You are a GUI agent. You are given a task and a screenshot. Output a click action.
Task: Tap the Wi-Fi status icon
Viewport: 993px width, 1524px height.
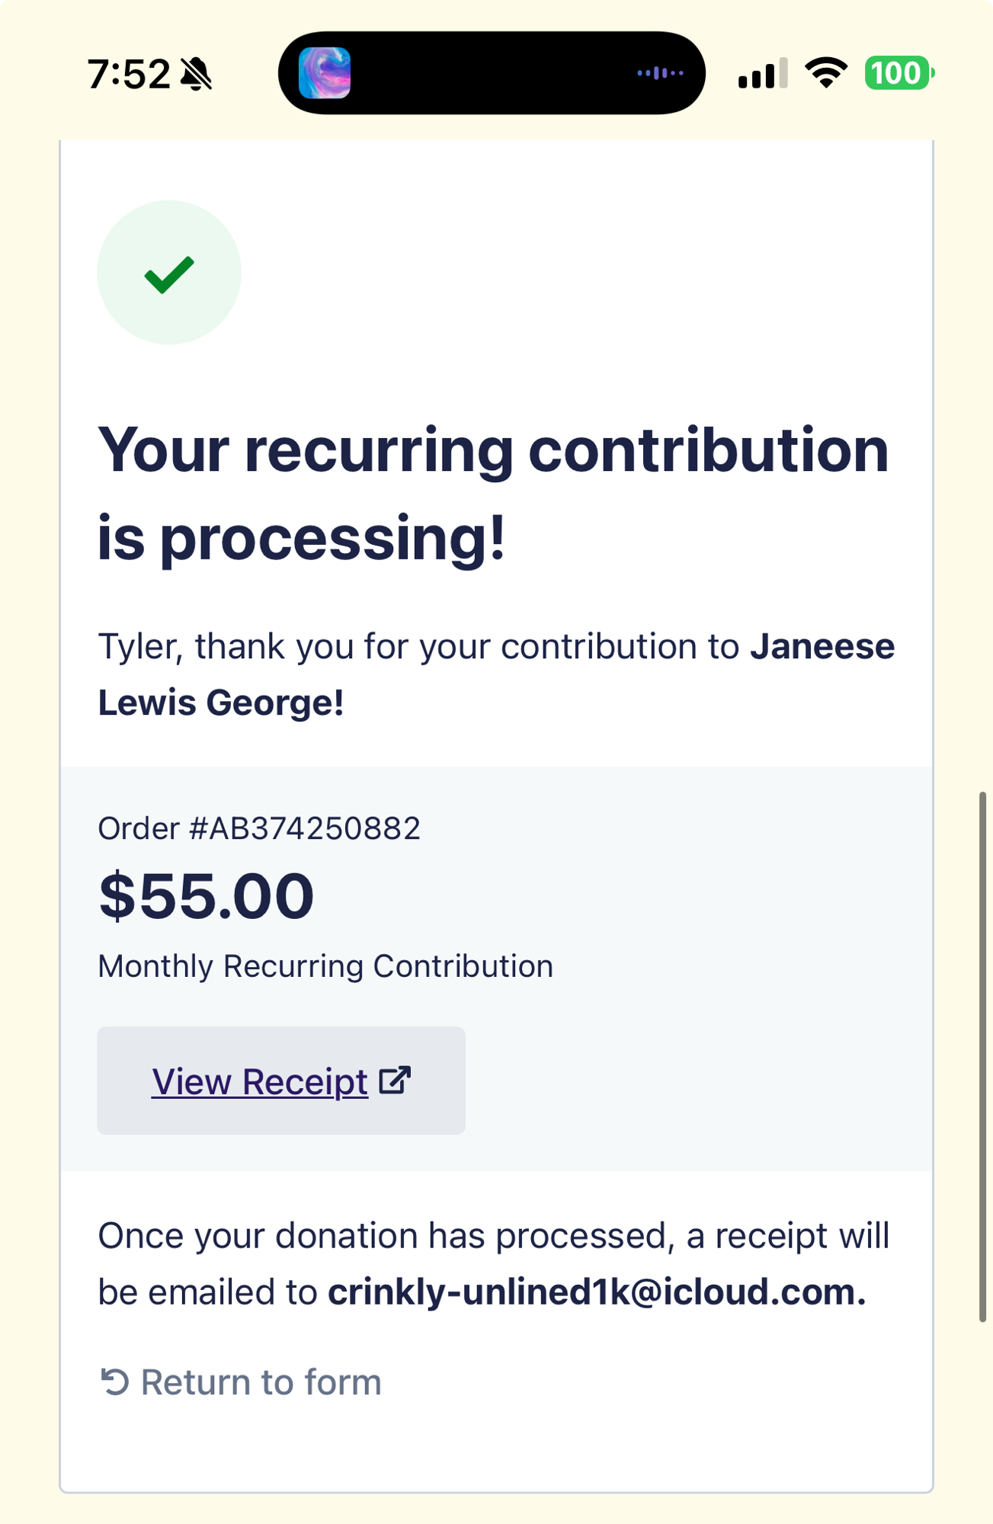coord(826,73)
